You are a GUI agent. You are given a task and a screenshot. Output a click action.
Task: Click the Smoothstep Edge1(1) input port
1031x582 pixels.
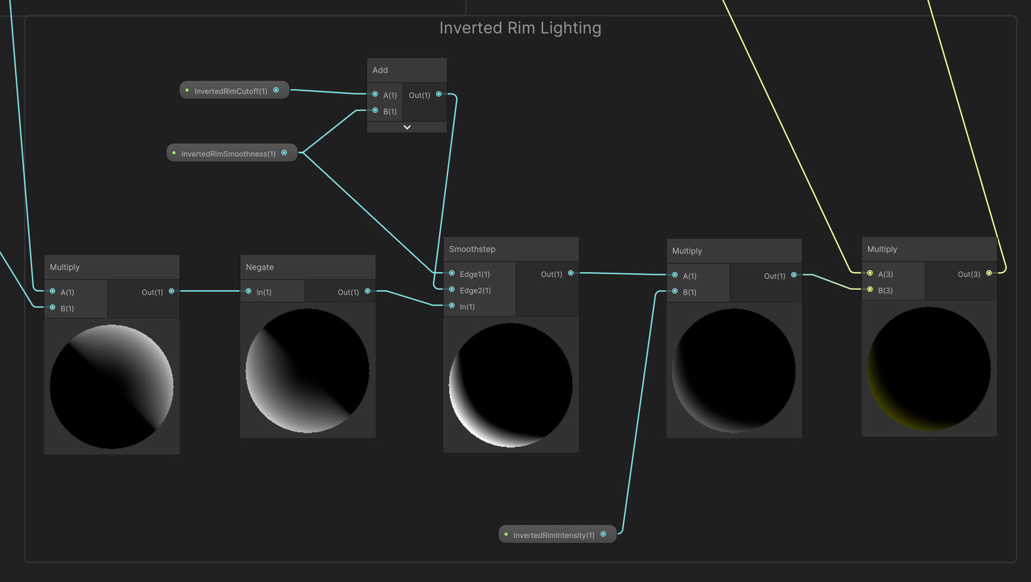pos(452,274)
